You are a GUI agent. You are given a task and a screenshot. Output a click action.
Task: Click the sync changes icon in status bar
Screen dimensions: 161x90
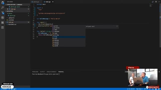9,89
